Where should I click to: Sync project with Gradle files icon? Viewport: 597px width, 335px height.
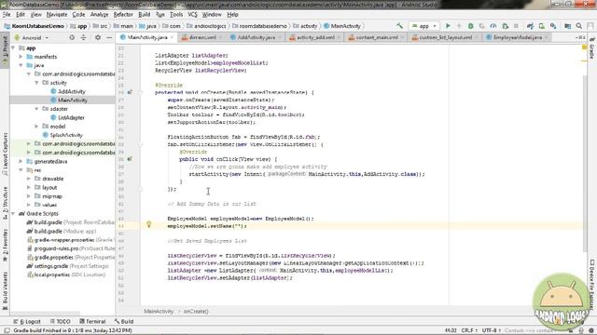530,26
